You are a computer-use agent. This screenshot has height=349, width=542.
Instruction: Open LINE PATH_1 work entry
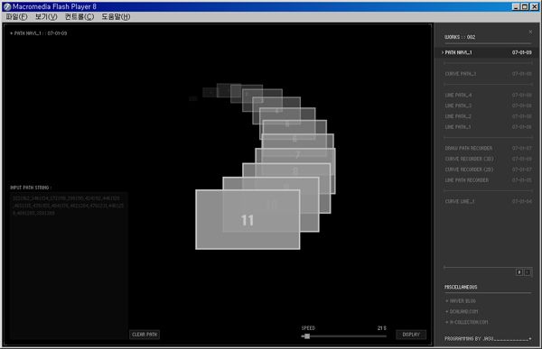[x=488, y=127]
